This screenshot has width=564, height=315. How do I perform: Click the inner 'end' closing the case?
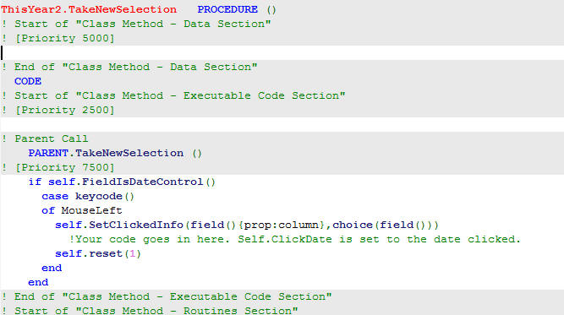[52, 268]
